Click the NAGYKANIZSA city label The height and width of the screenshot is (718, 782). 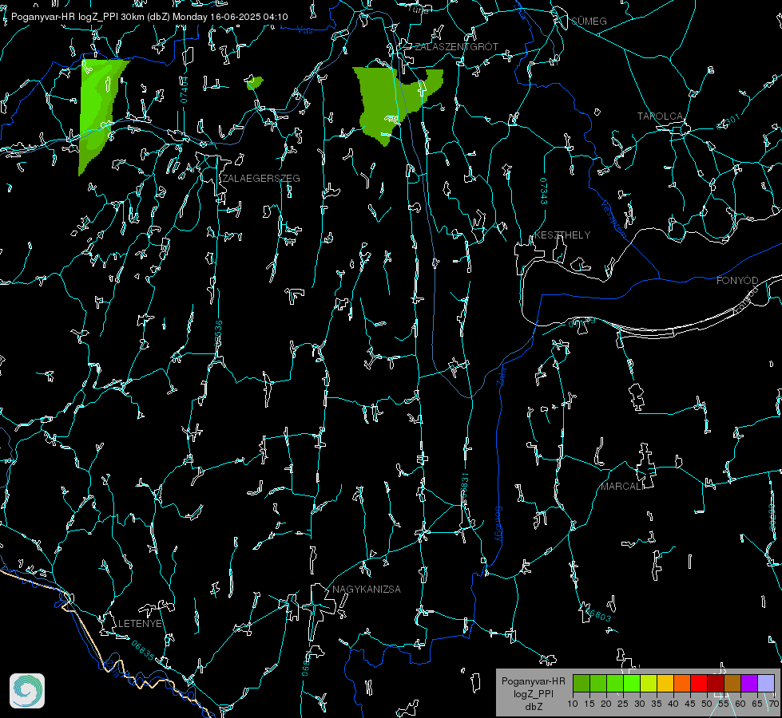point(367,589)
